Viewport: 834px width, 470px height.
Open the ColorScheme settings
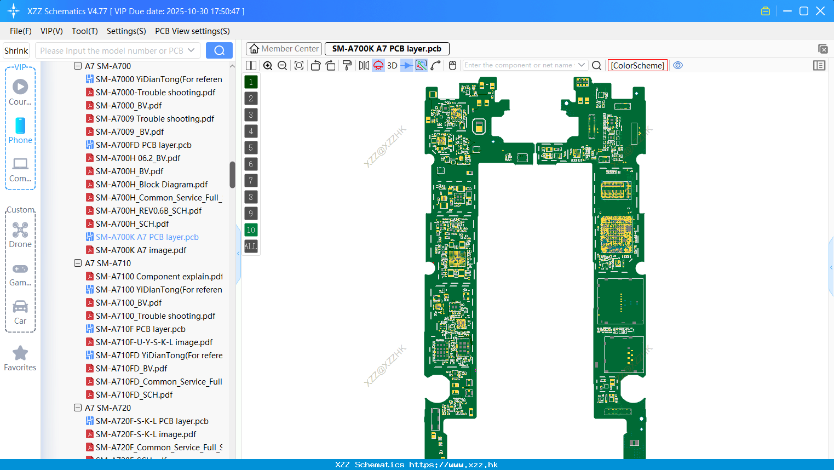click(637, 66)
